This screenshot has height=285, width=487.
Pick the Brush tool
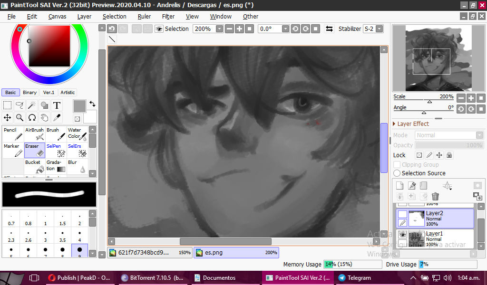(56, 134)
